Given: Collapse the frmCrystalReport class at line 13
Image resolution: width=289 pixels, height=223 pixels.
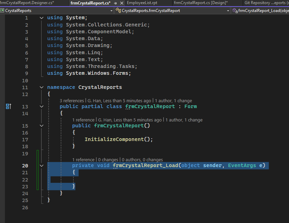Looking at the screenshot, I should tap(42, 107).
